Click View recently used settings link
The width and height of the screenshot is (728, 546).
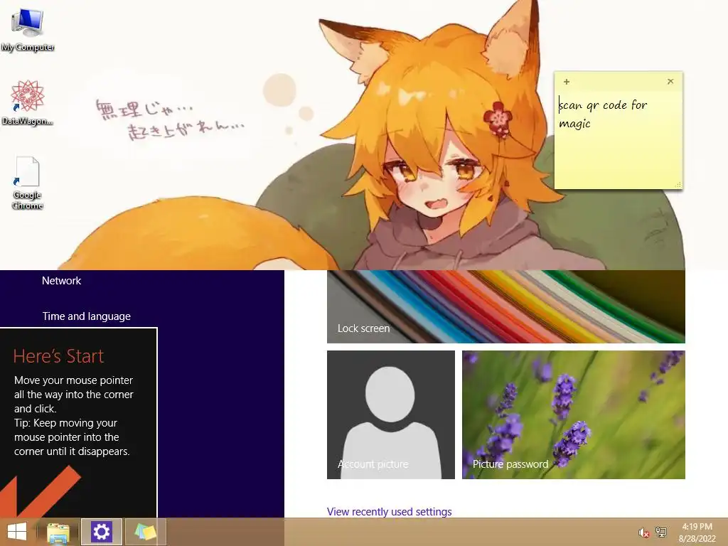click(389, 512)
